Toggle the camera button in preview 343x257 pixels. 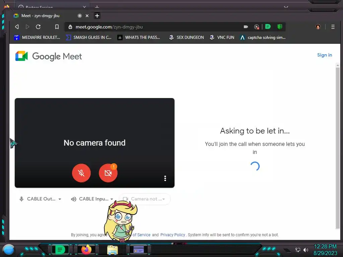click(x=108, y=173)
